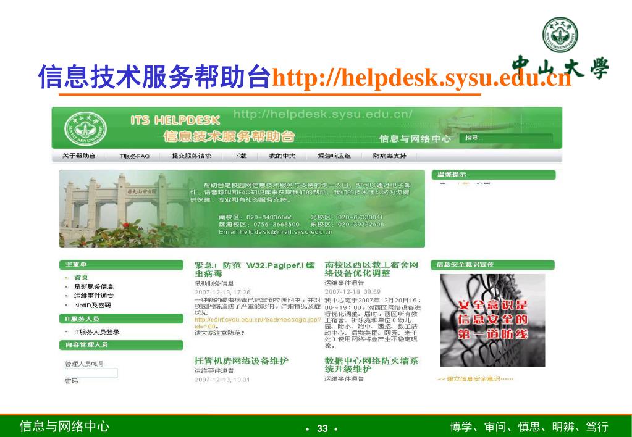Click the date 2007-12-19, 09:59
Image resolution: width=632 pixels, height=437 pixels.
pos(353,292)
